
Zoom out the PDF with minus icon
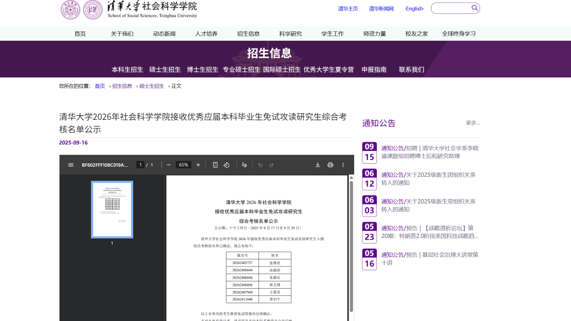pyautogui.click(x=168, y=165)
